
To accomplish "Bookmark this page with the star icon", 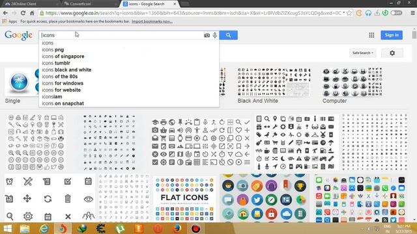I will (x=349, y=13).
